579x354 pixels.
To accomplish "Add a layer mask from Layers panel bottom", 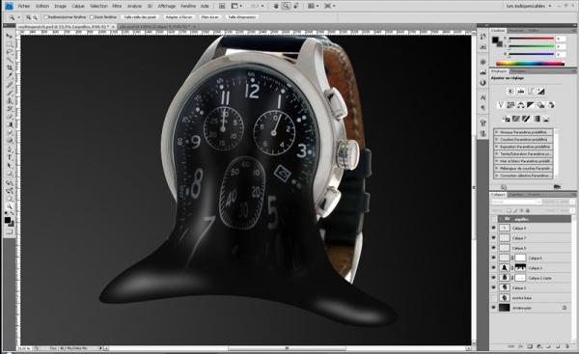I will 530,346.
